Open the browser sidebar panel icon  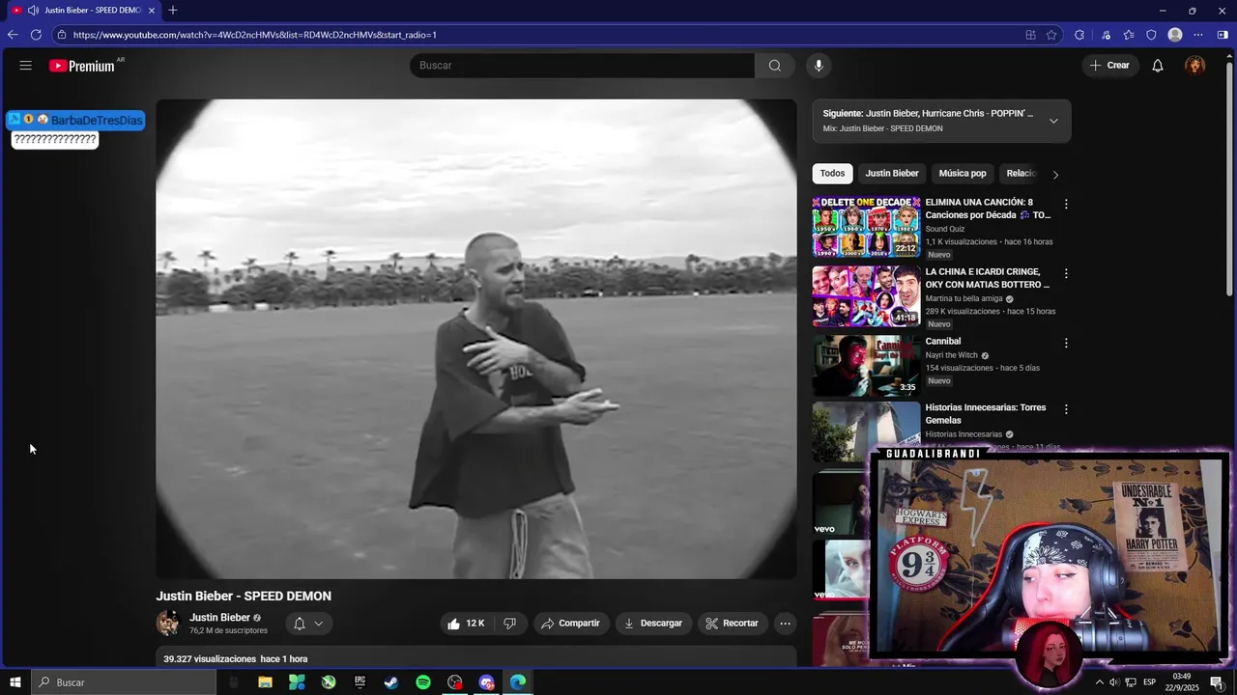[x=1223, y=35]
